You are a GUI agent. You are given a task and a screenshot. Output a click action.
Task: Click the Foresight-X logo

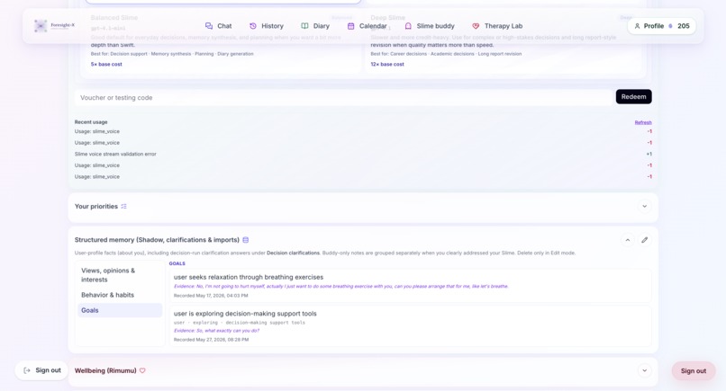click(x=54, y=25)
